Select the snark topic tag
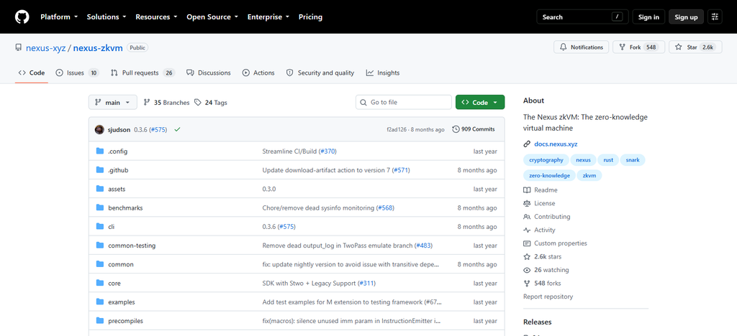The image size is (737, 336). coord(633,160)
